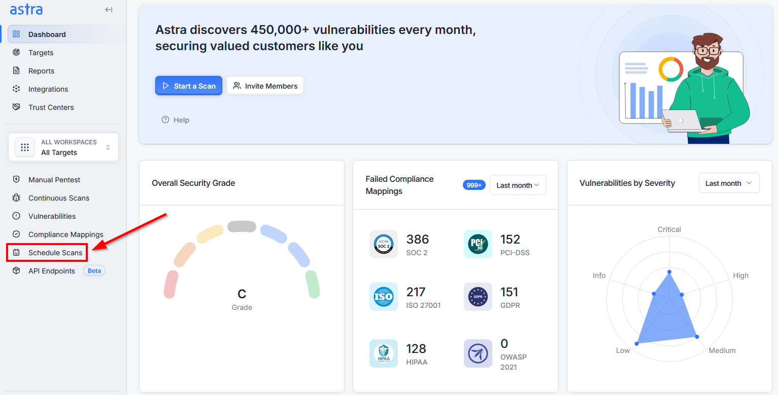This screenshot has height=395, width=778.
Task: Expand the All Workspaces target selector
Action: (63, 147)
